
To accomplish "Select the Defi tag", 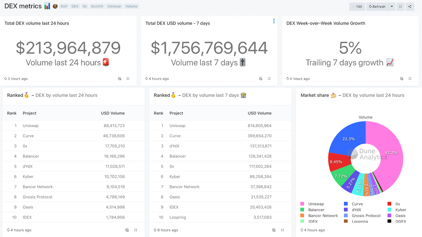I will pos(64,6).
